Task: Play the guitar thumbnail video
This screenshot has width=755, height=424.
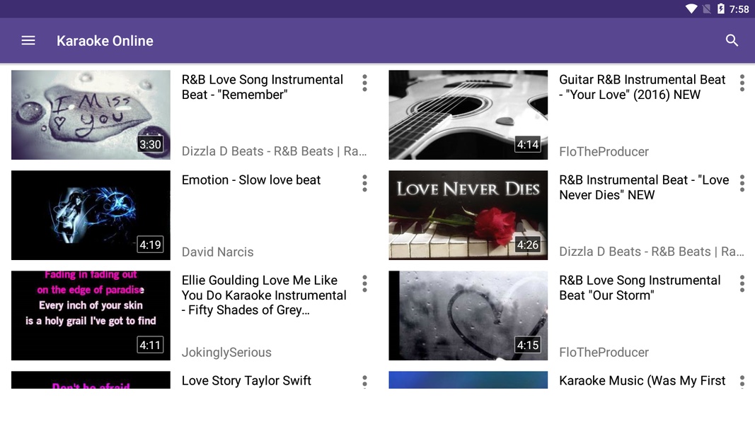Action: 468,115
